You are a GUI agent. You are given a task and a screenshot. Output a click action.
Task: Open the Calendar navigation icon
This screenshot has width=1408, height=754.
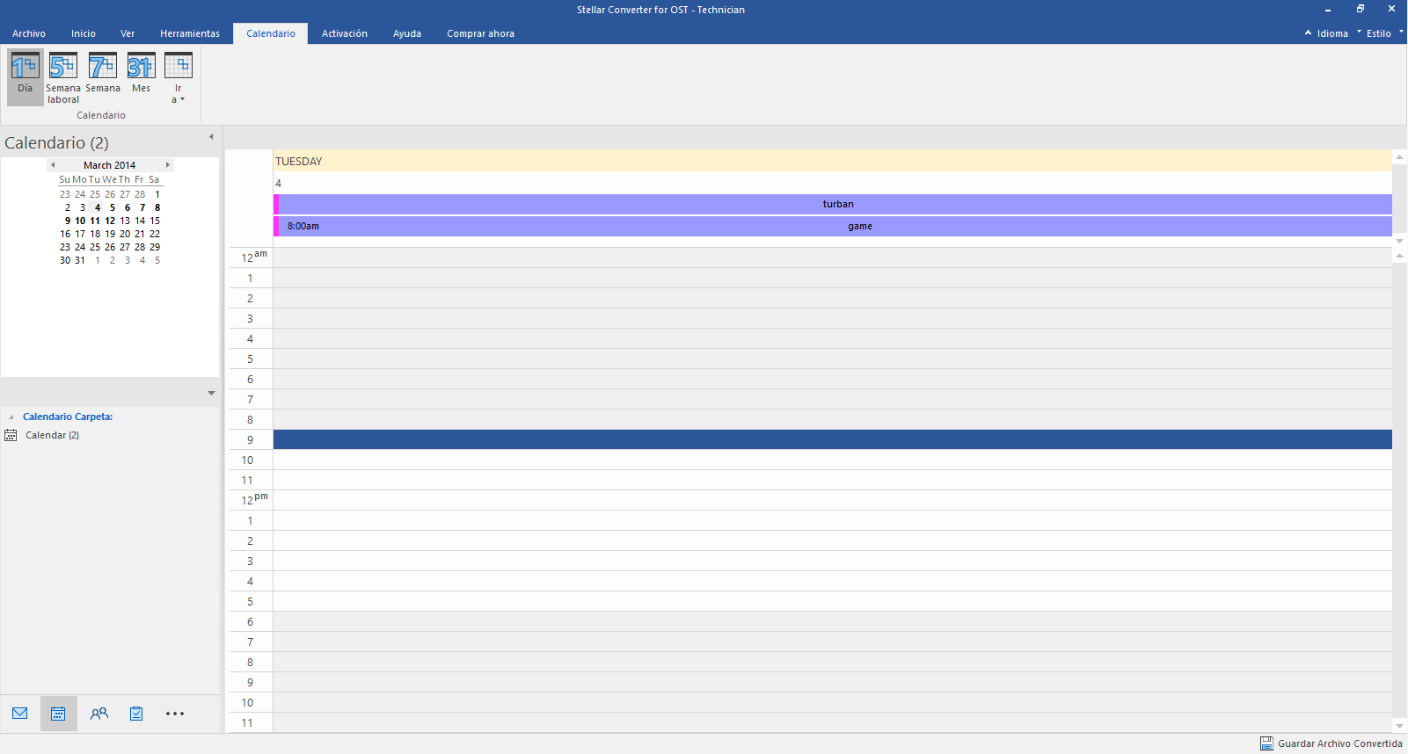[x=58, y=714]
